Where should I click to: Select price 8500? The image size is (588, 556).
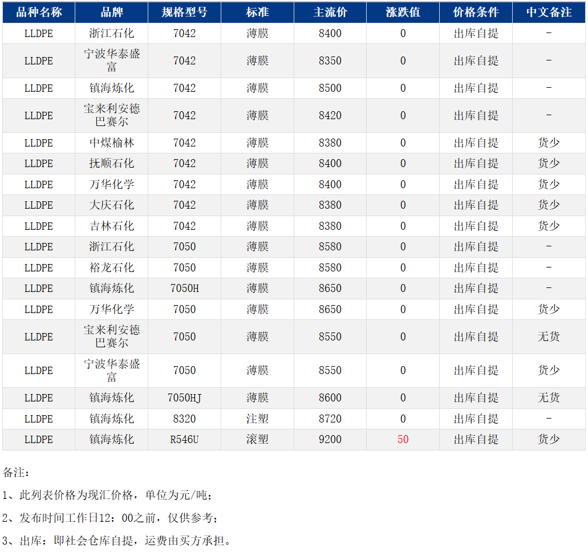[x=330, y=88]
